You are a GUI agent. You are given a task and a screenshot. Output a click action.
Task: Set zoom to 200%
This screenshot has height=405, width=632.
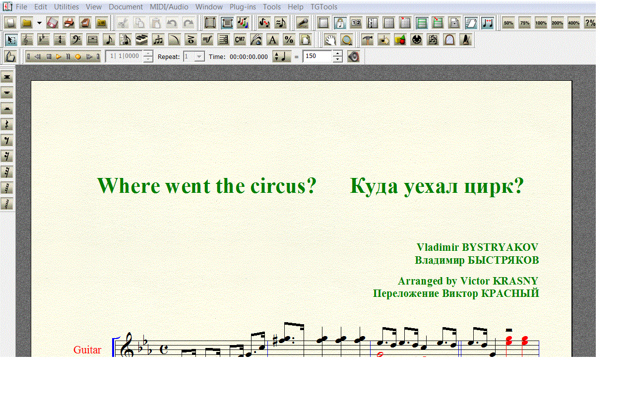(558, 23)
